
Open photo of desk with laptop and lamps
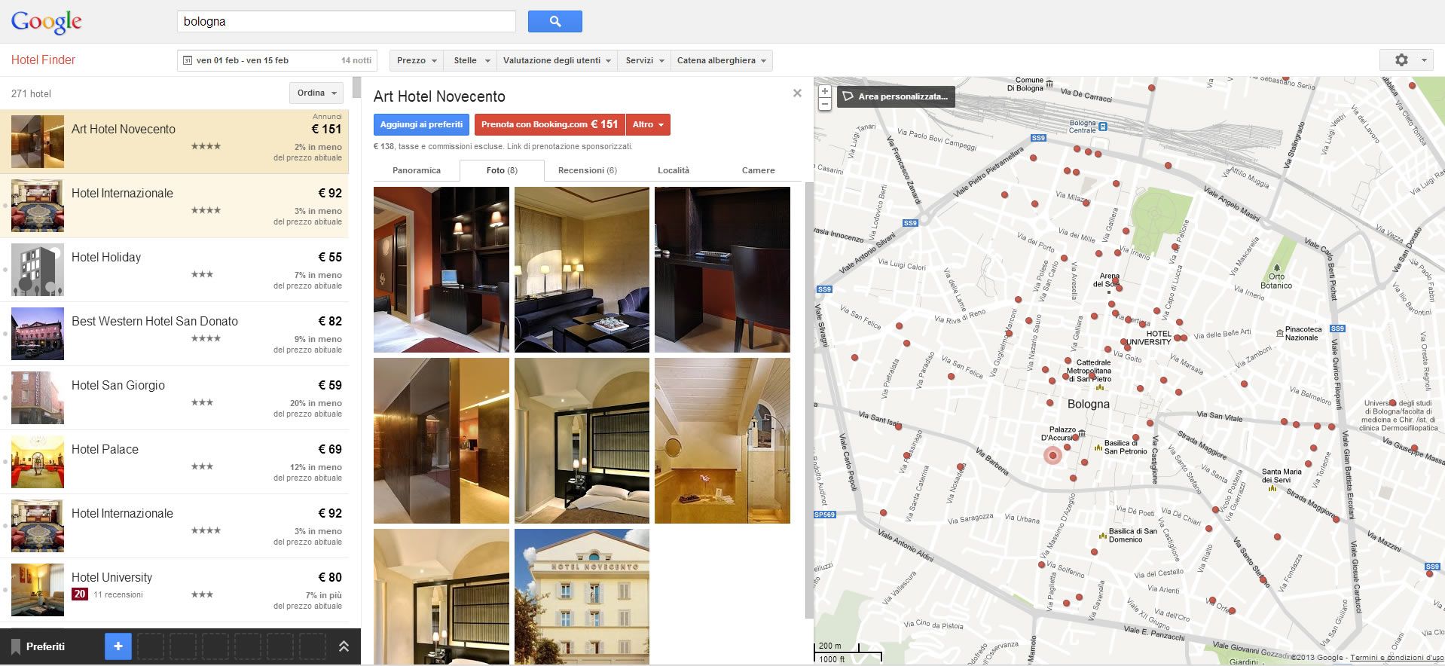pyautogui.click(x=441, y=270)
